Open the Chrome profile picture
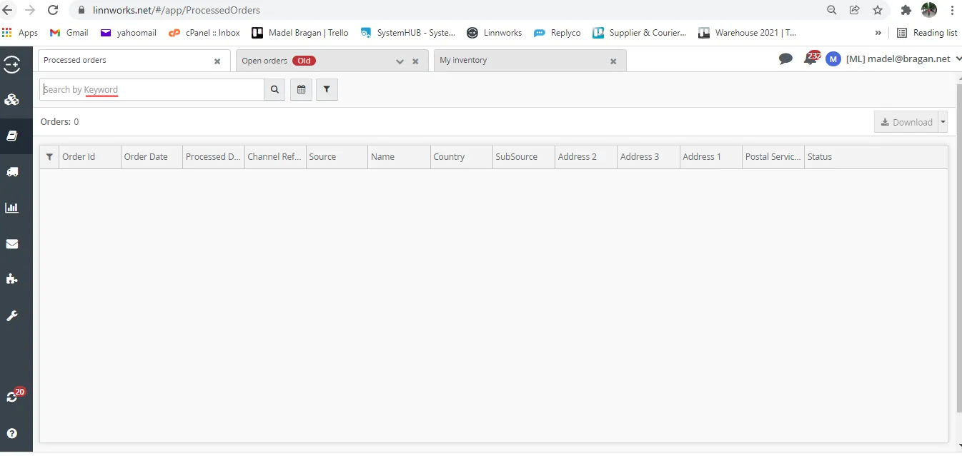This screenshot has height=456, width=962. (x=929, y=10)
